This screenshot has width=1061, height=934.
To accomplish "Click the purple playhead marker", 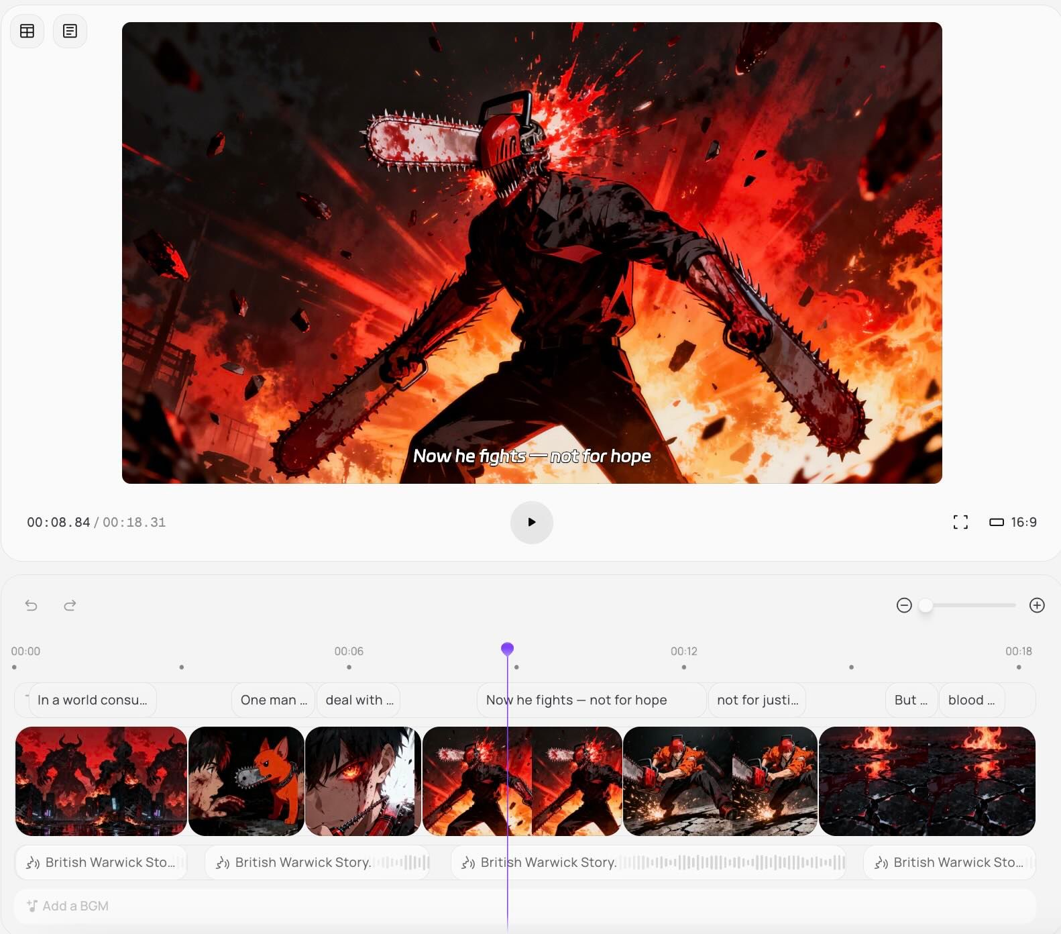I will (x=507, y=649).
